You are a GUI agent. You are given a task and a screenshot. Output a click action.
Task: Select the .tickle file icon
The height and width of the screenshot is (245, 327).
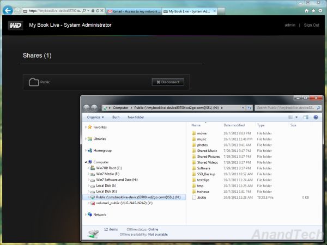coord(194,197)
